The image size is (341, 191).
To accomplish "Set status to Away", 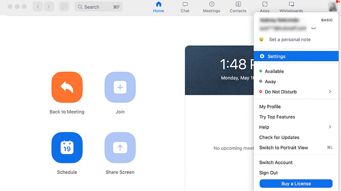I will [x=270, y=82].
